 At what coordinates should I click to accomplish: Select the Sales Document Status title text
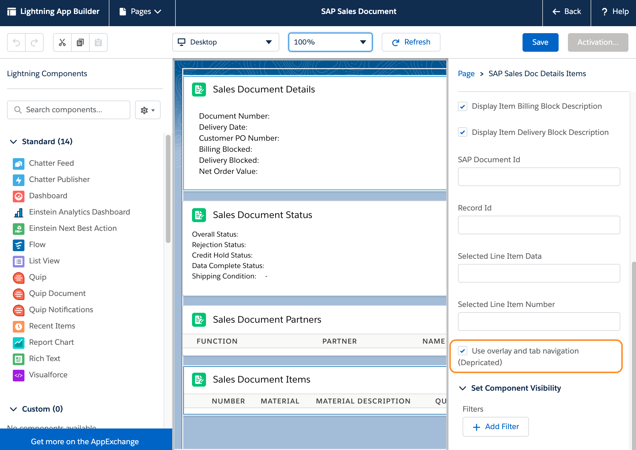click(262, 215)
